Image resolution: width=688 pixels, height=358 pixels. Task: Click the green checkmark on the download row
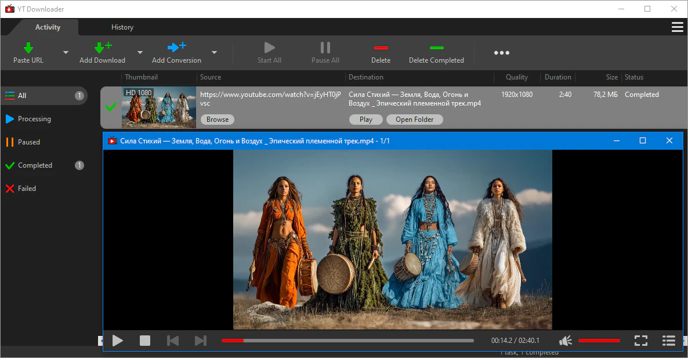pos(111,107)
